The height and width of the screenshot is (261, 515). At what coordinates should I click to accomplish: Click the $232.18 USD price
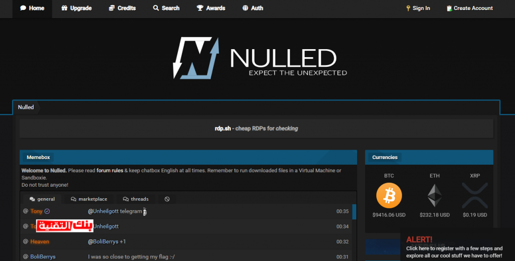(435, 215)
